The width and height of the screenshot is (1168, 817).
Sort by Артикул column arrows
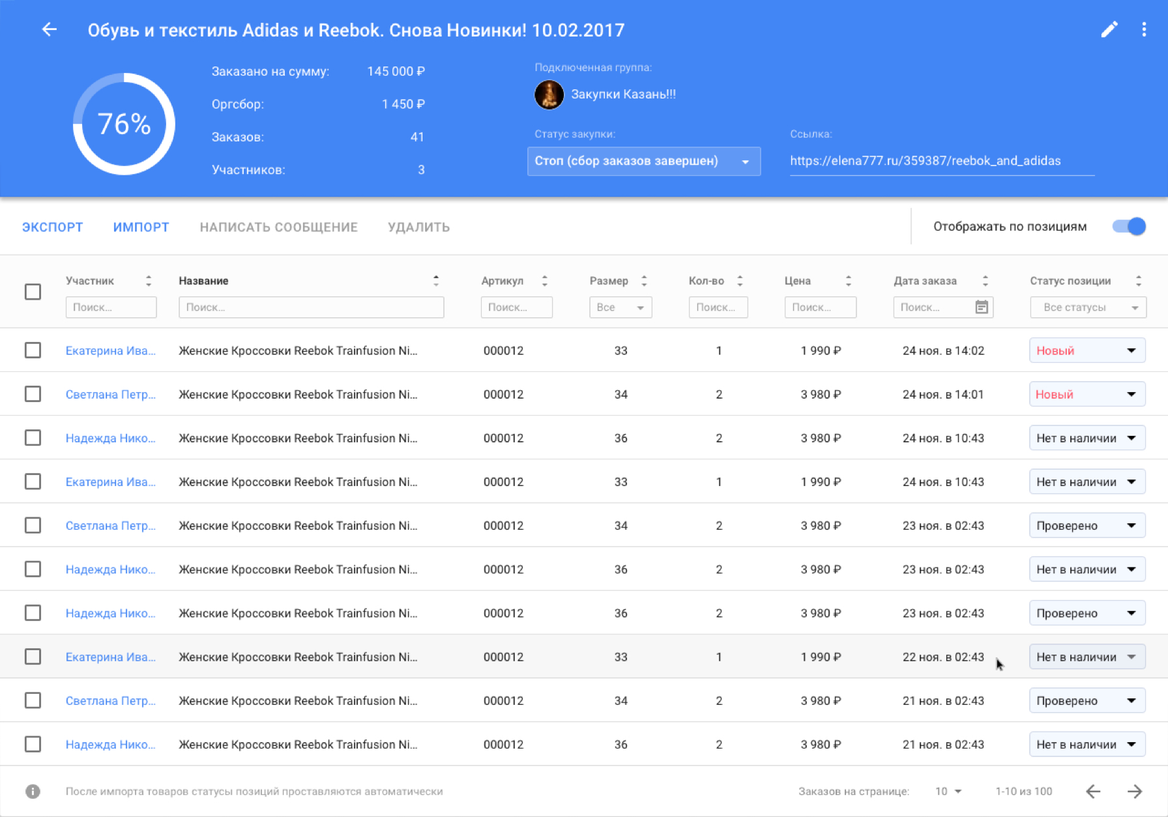click(x=545, y=281)
